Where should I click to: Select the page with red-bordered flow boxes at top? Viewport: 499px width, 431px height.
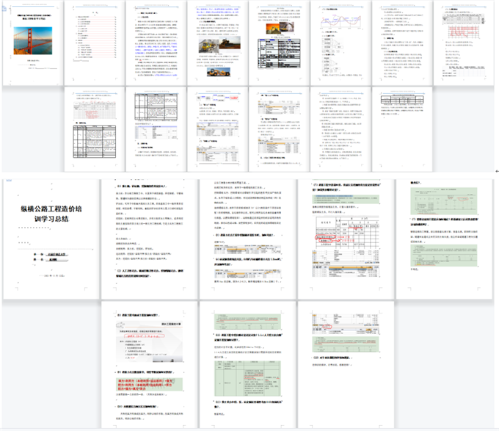tap(217, 129)
